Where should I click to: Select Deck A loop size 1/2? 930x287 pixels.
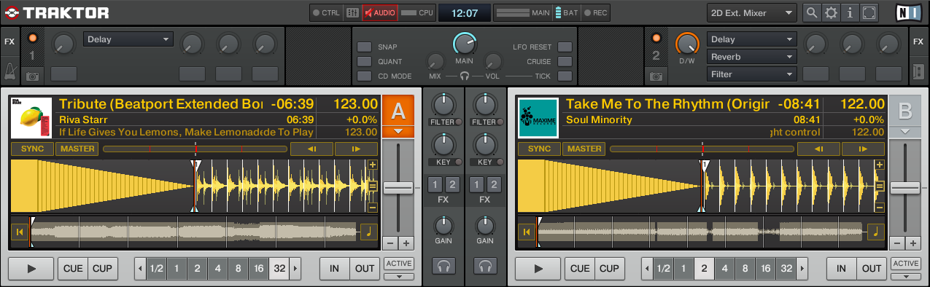156,268
